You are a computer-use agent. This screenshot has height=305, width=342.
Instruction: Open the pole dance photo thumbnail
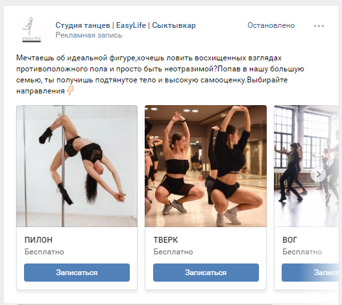point(77,166)
